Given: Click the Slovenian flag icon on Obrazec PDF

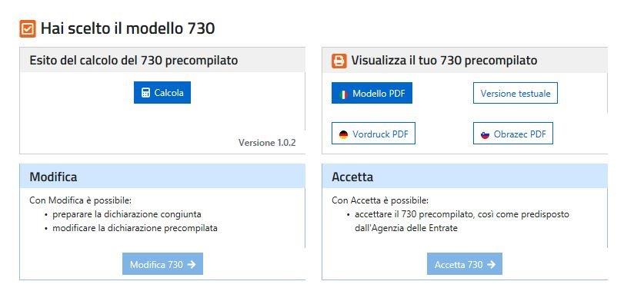Looking at the screenshot, I should [x=485, y=134].
